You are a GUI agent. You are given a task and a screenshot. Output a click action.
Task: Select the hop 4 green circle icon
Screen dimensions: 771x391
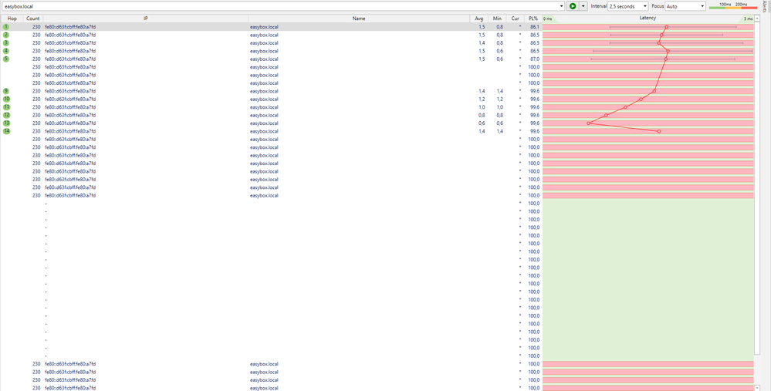coord(6,51)
